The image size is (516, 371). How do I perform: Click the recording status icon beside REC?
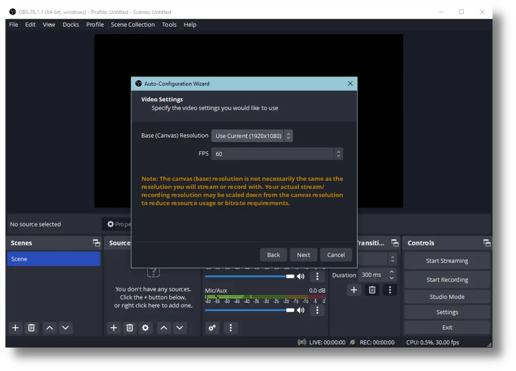click(x=352, y=342)
